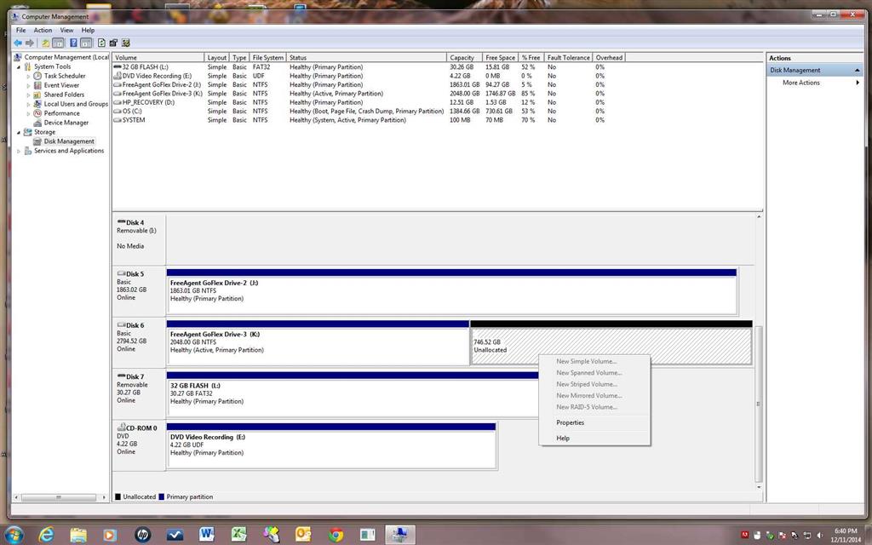Open Windows Explorer folder taskbar icon
872x545 pixels.
tap(77, 535)
